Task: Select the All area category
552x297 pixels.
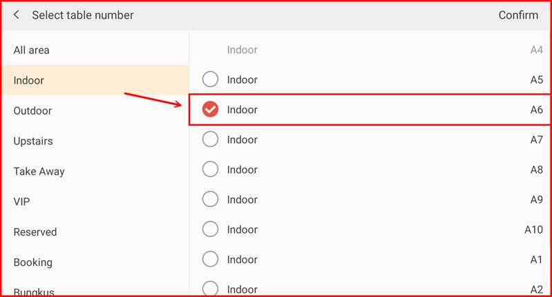Action: coord(32,50)
